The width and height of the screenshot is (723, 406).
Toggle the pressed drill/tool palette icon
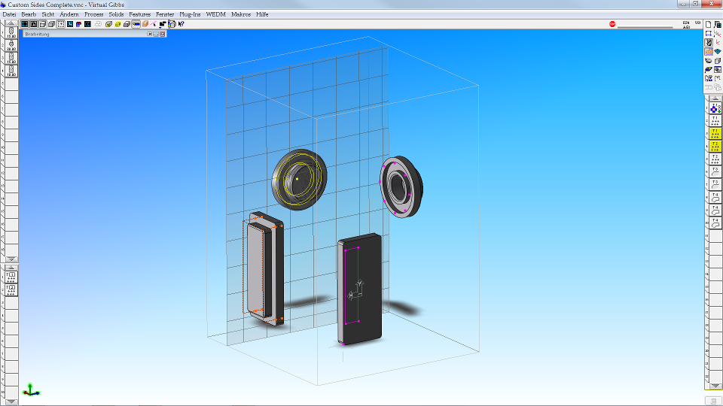[x=708, y=42]
